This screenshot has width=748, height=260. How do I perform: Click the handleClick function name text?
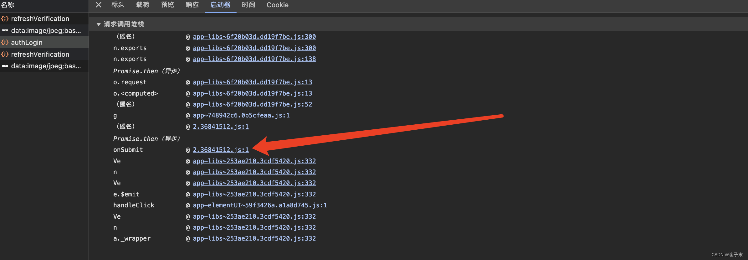tap(134, 205)
